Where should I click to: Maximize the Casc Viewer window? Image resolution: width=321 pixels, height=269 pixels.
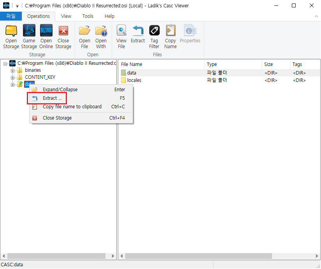(x=294, y=5)
